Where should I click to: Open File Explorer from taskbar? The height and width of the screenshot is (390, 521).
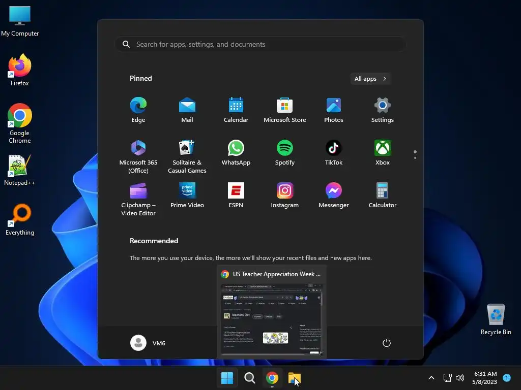click(x=295, y=378)
